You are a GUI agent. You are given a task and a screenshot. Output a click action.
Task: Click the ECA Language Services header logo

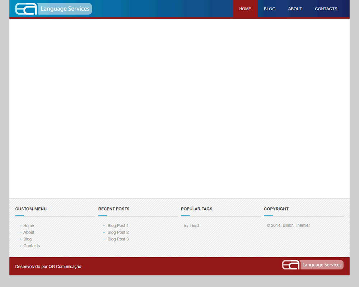point(53,9)
